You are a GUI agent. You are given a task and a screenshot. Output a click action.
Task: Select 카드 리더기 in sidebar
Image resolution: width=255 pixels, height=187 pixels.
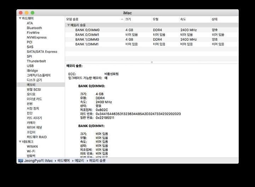coord(34,118)
